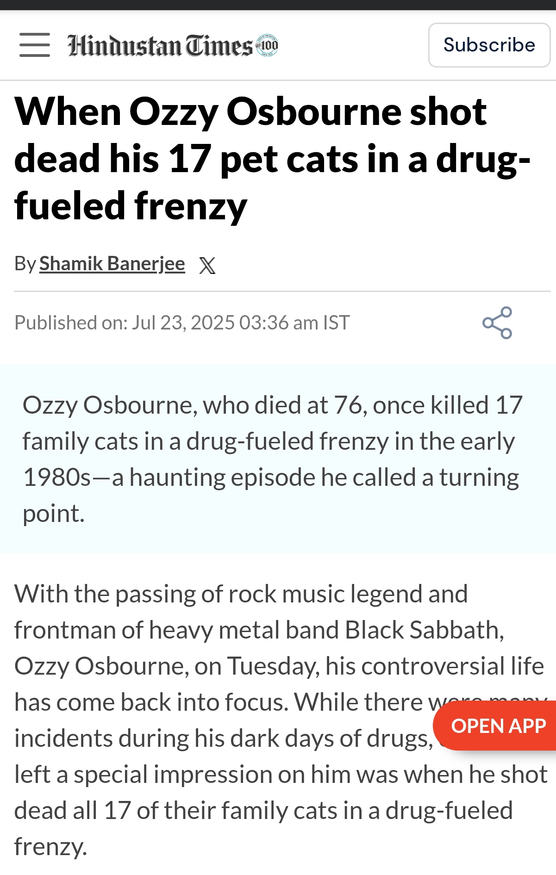Open the author's X profile icon
The height and width of the screenshot is (875, 556).
(207, 266)
